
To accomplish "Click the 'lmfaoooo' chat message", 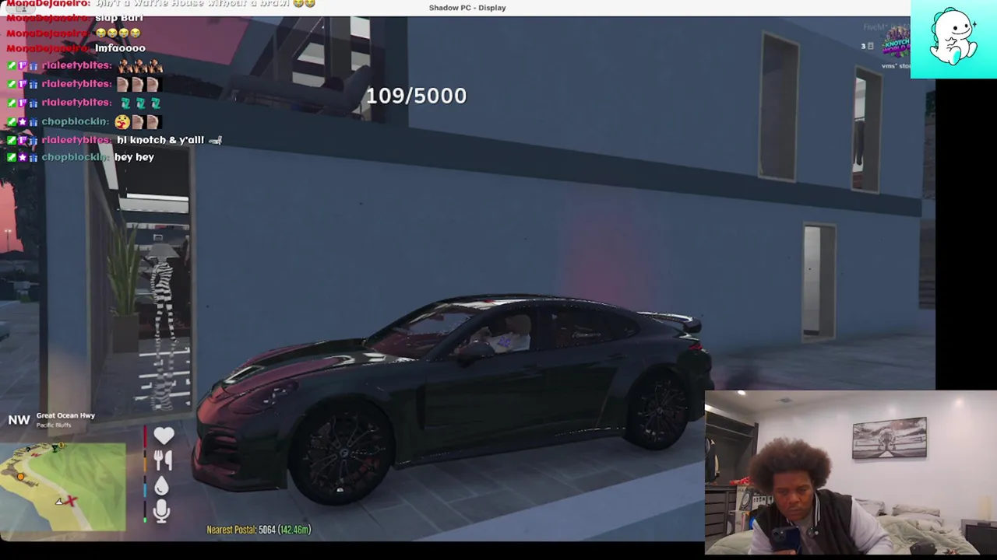I will [120, 48].
